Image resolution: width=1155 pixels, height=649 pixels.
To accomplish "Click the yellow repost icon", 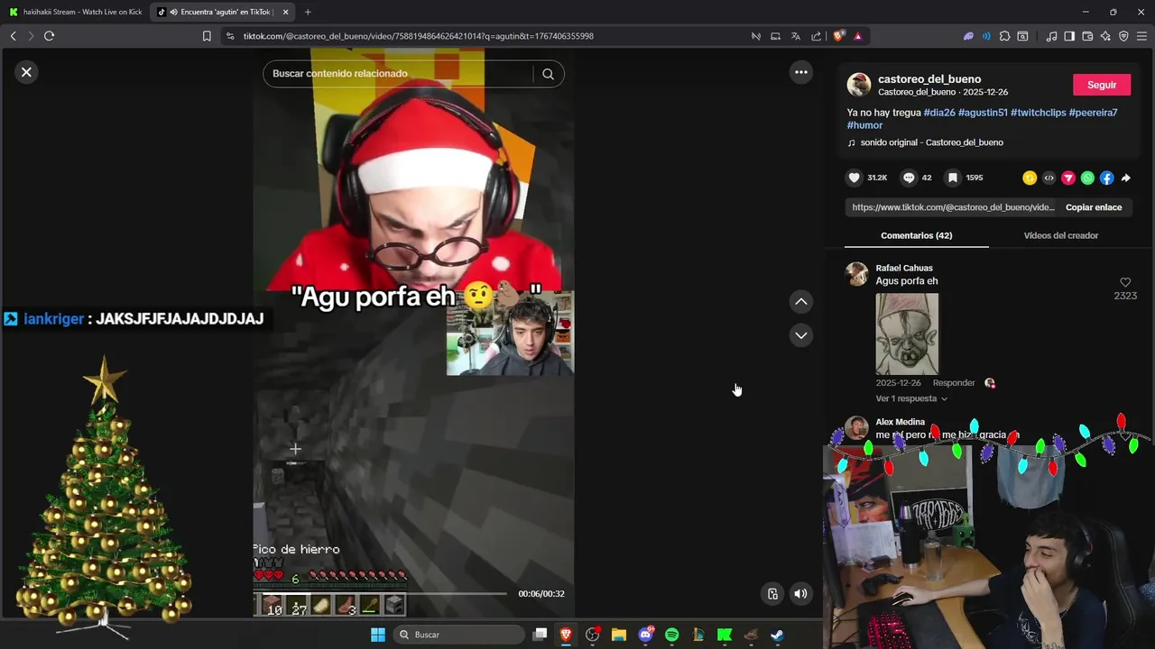I will pyautogui.click(x=1030, y=178).
